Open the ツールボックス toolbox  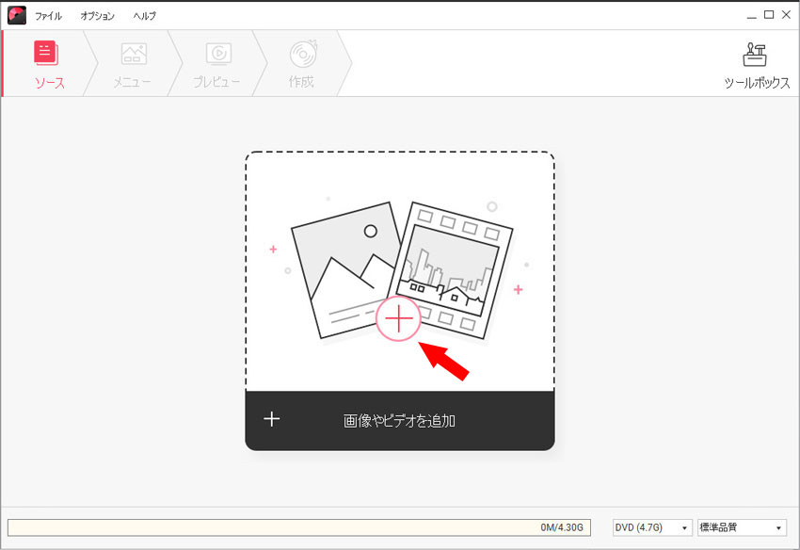756,65
